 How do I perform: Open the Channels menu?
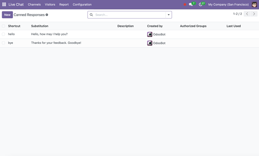34,5
